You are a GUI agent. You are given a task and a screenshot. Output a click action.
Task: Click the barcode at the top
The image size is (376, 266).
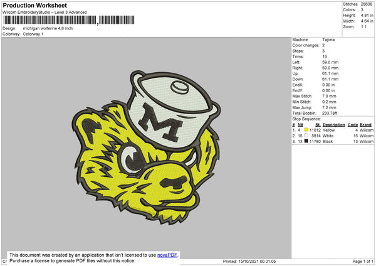point(69,20)
